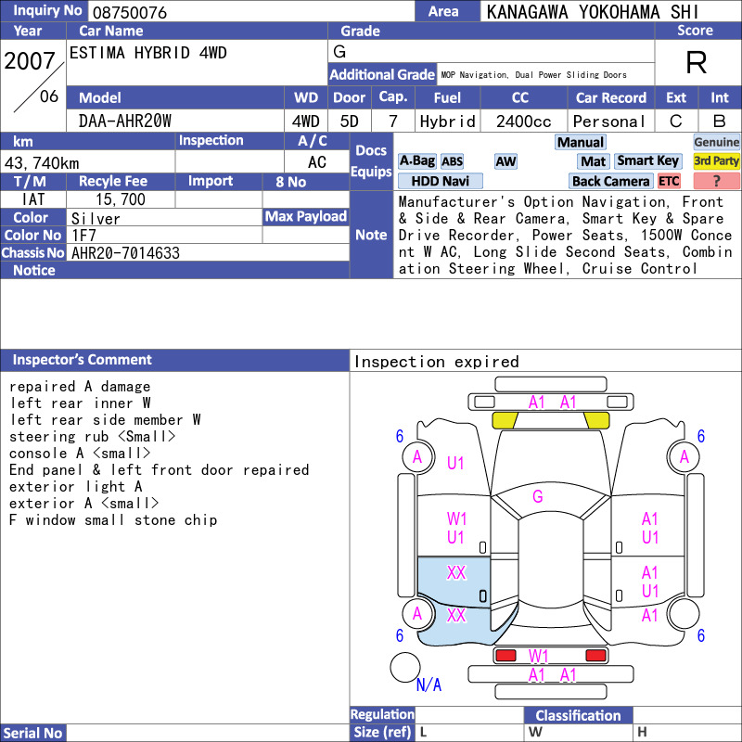
Task: Click the A-Bag equipment badge
Action: pyautogui.click(x=416, y=161)
